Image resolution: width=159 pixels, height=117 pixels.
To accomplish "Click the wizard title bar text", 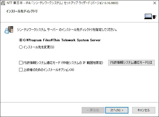I will (63, 3).
